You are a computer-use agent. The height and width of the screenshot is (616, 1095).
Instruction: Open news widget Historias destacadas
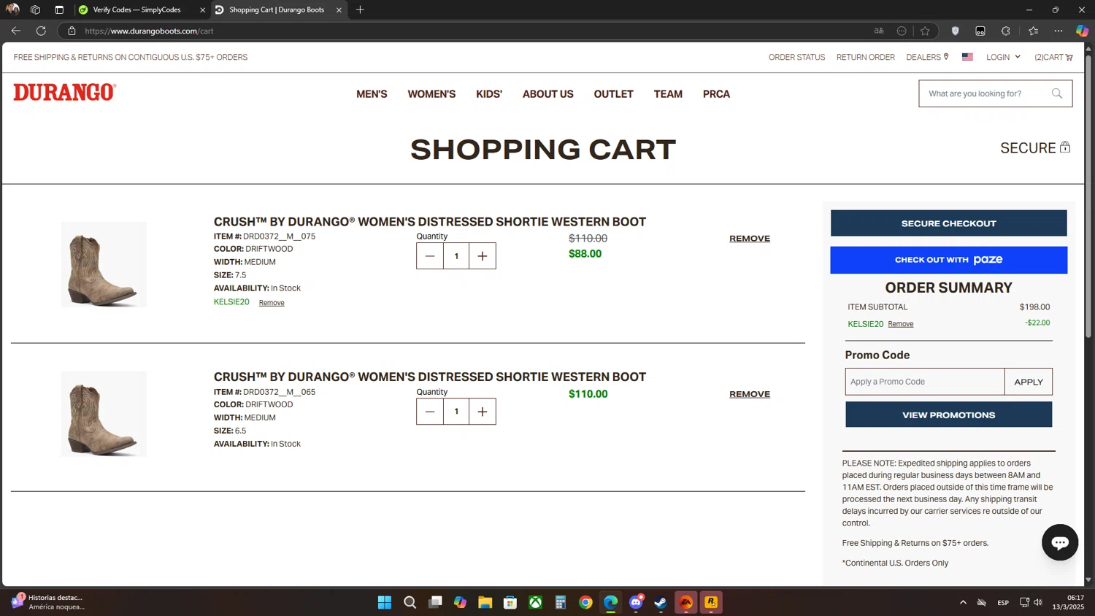(47, 602)
